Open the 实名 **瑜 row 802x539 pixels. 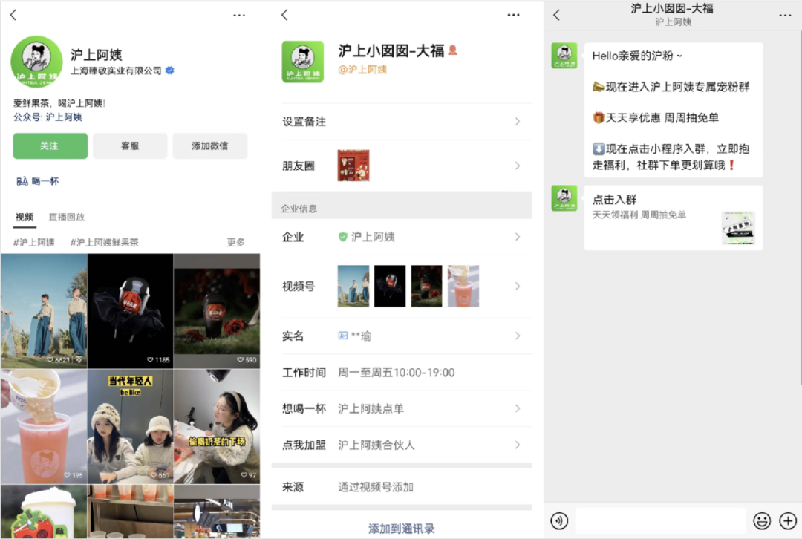pos(402,336)
